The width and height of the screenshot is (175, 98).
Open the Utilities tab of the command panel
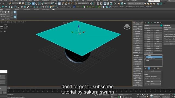161,23
